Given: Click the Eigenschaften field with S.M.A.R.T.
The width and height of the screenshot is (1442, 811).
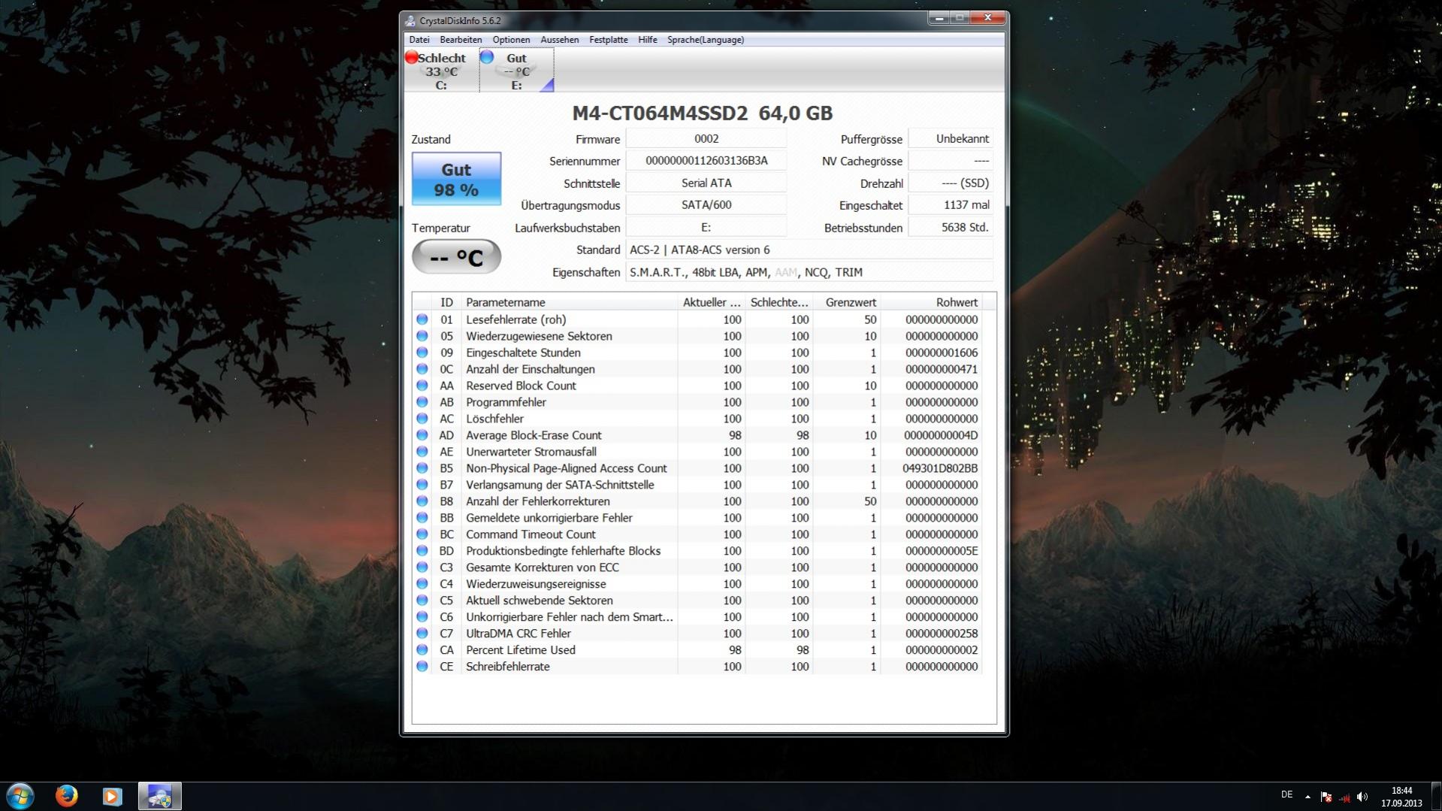Looking at the screenshot, I should pyautogui.click(x=809, y=272).
